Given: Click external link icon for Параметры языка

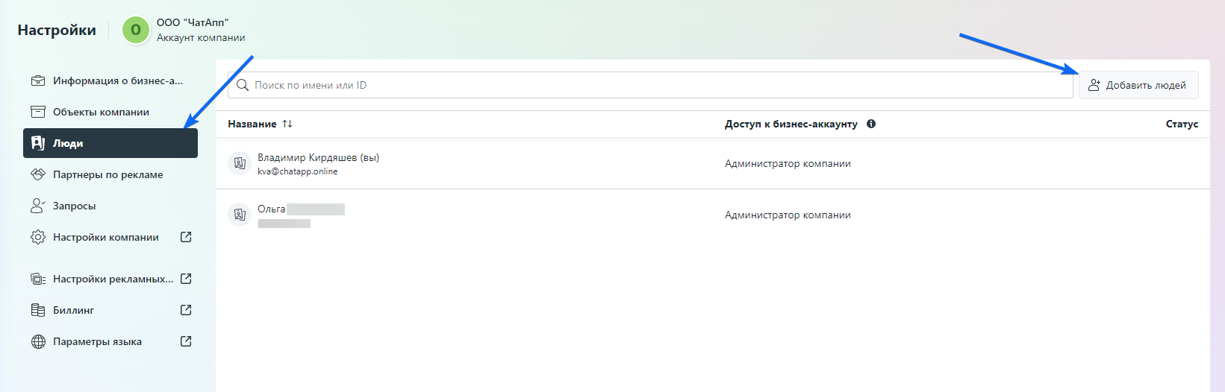Looking at the screenshot, I should pos(186,341).
